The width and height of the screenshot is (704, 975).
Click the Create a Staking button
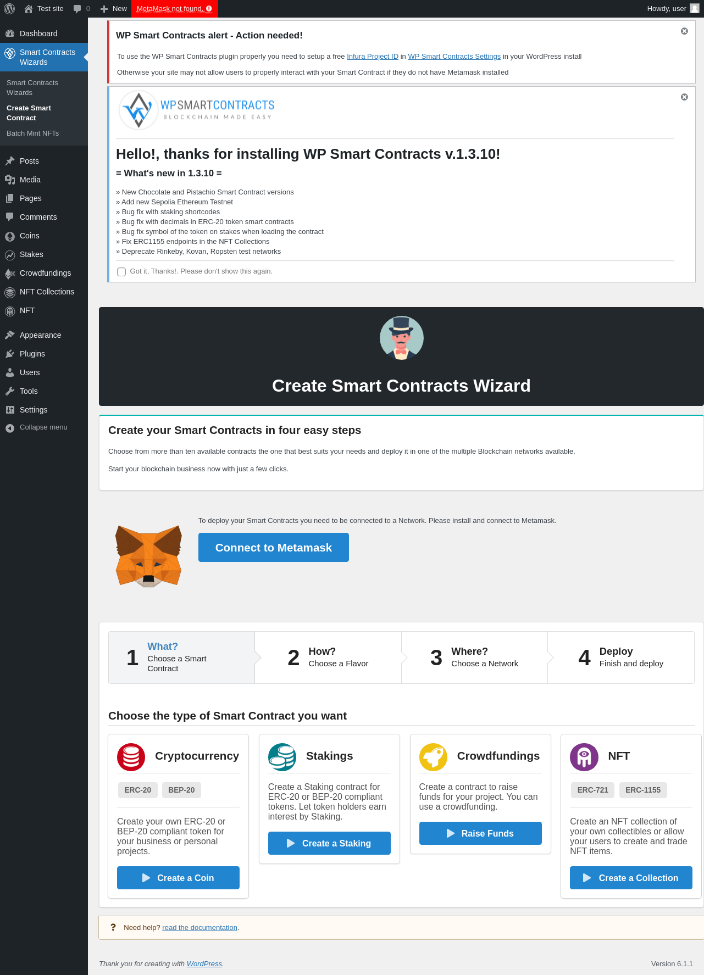pyautogui.click(x=329, y=843)
